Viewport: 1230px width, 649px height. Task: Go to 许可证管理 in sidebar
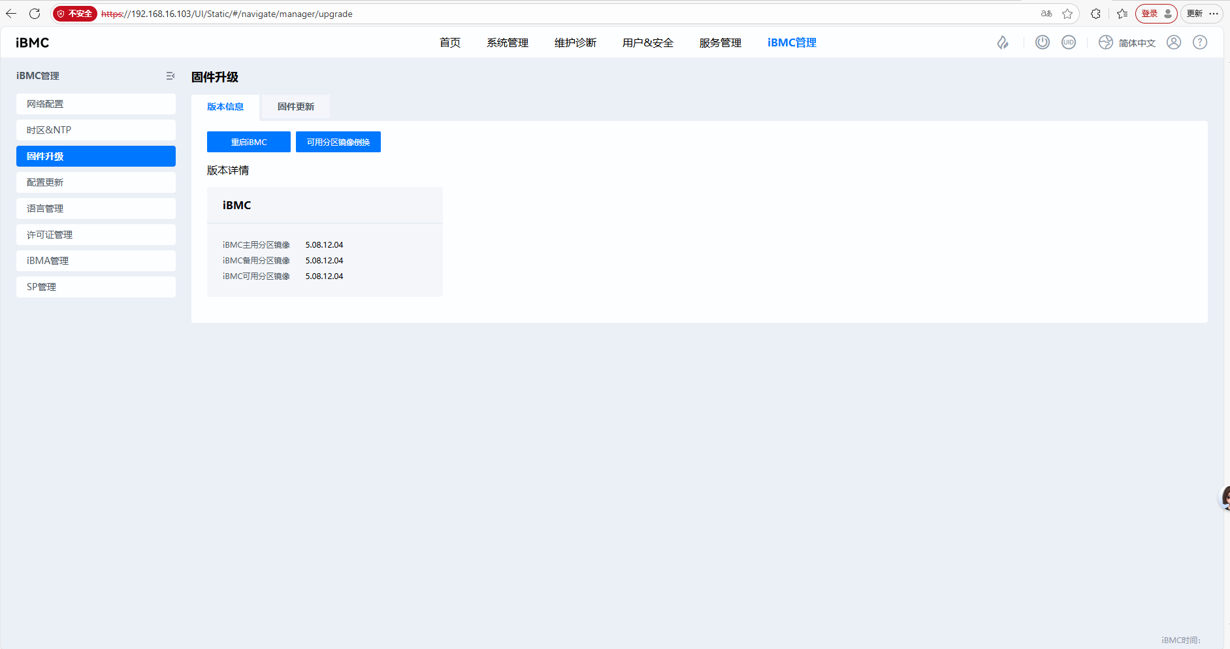[x=95, y=235]
